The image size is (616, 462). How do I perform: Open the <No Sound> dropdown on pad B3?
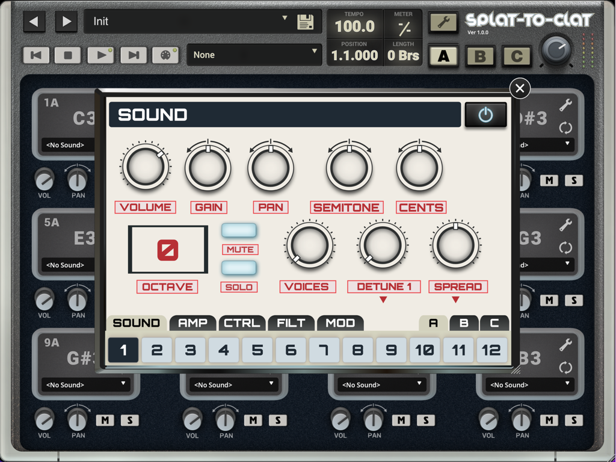point(529,384)
